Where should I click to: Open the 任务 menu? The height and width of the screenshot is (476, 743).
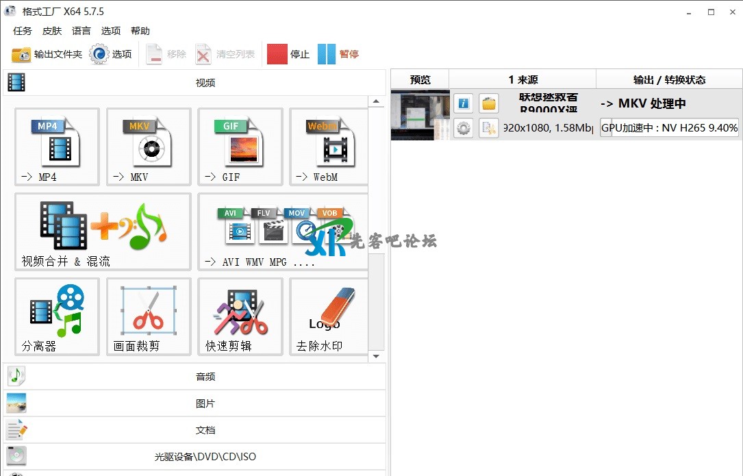[x=22, y=31]
